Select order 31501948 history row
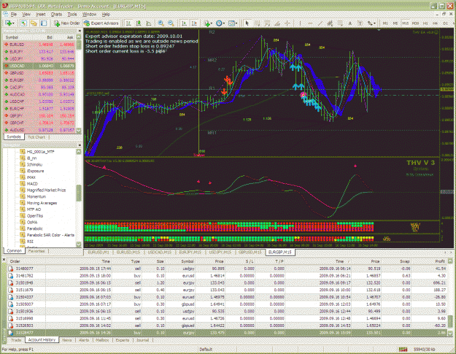 click(227, 282)
